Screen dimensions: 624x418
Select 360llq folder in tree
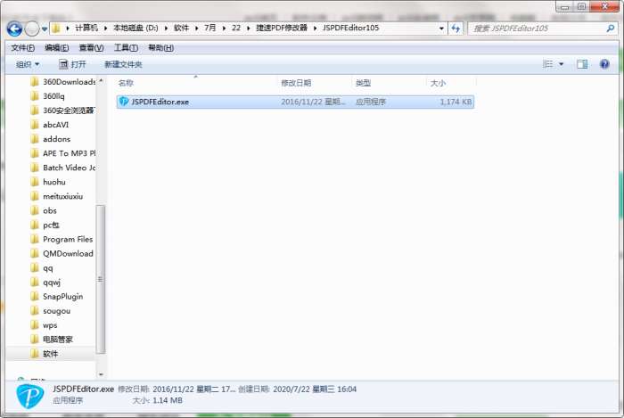pyautogui.click(x=47, y=96)
